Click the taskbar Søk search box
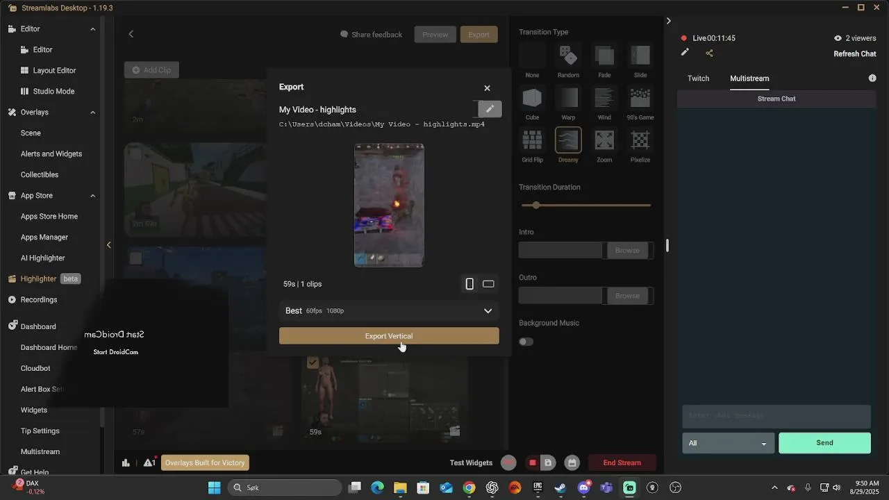This screenshot has width=889, height=500. (283, 487)
